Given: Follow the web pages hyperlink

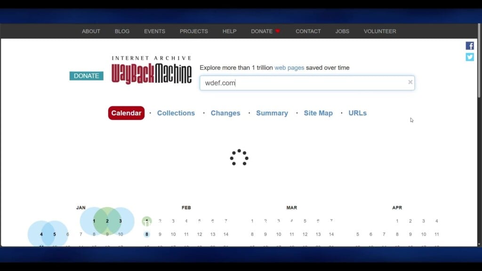Looking at the screenshot, I should 289,67.
